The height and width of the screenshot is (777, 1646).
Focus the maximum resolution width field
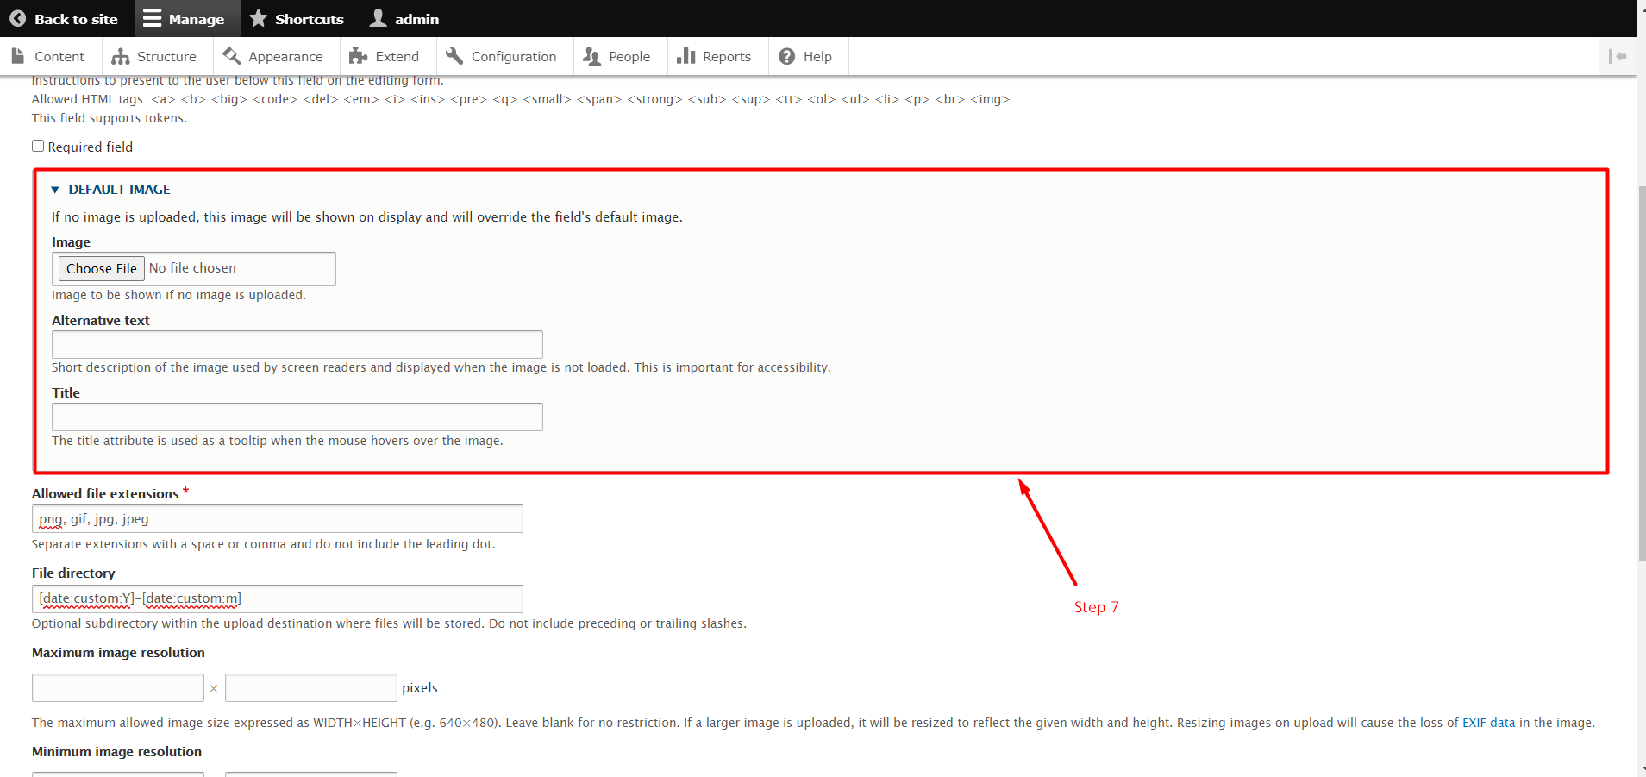(x=118, y=687)
